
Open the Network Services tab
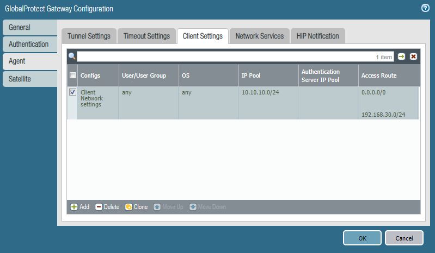[260, 36]
